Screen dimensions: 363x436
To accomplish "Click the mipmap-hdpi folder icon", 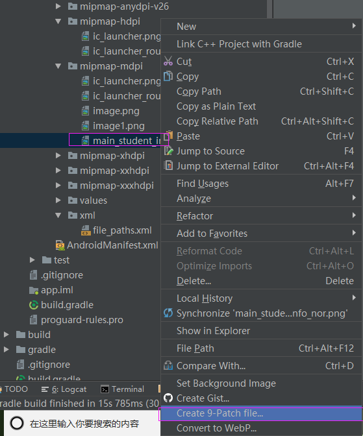I will pos(73,21).
